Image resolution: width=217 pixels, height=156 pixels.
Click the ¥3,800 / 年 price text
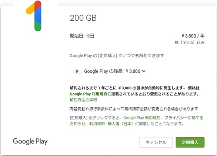(x=193, y=36)
